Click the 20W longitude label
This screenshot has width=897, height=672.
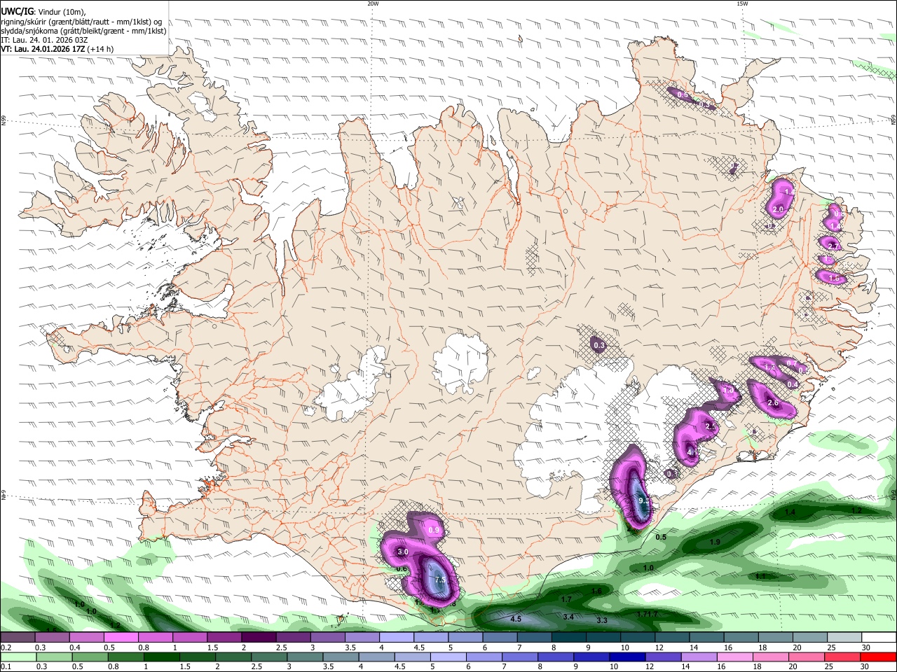(x=373, y=3)
